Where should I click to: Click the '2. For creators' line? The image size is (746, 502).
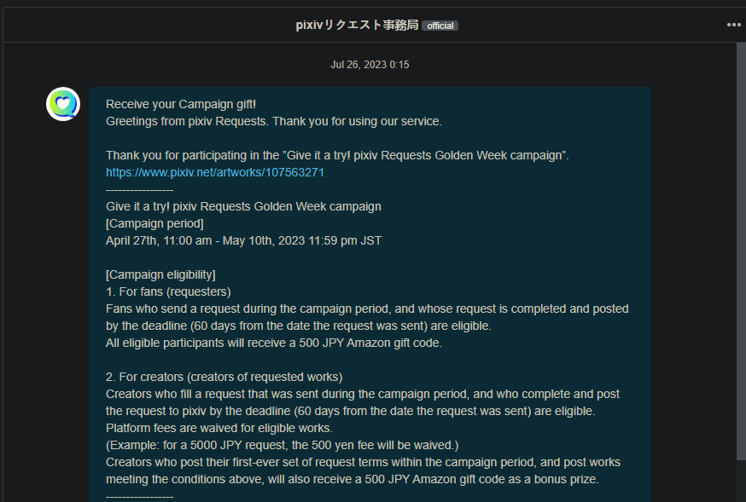224,377
